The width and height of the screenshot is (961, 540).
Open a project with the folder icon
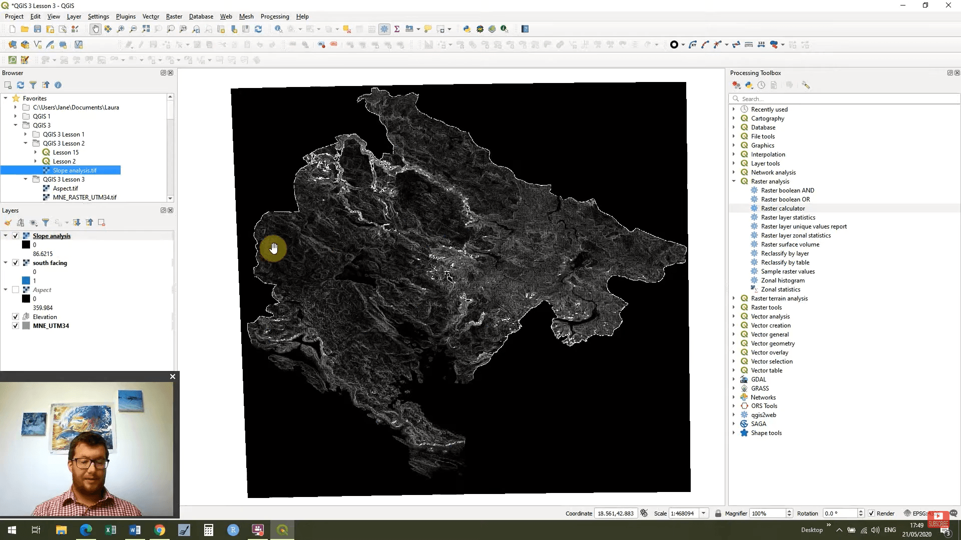(x=25, y=29)
